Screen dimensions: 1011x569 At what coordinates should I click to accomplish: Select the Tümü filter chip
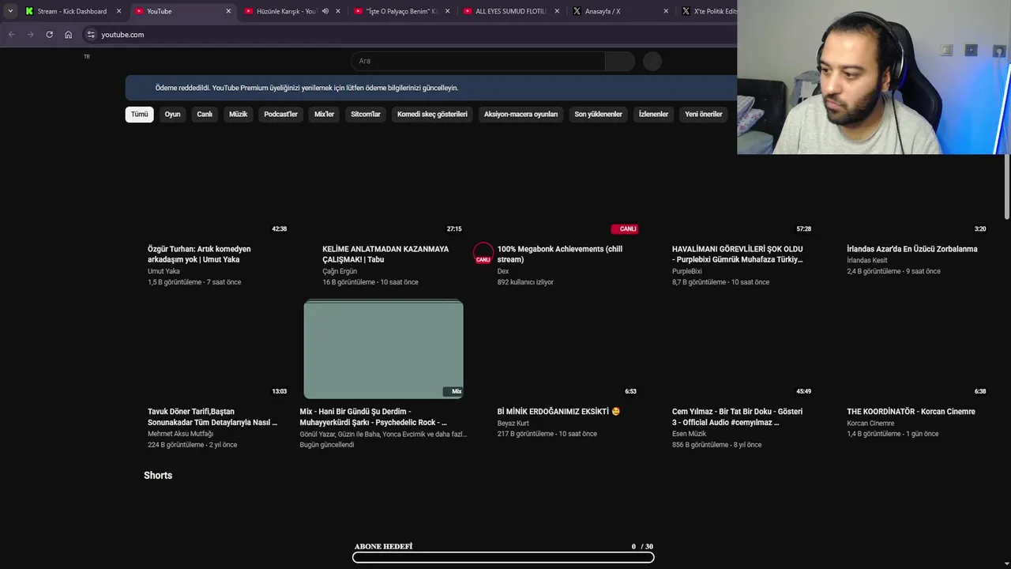140,115
